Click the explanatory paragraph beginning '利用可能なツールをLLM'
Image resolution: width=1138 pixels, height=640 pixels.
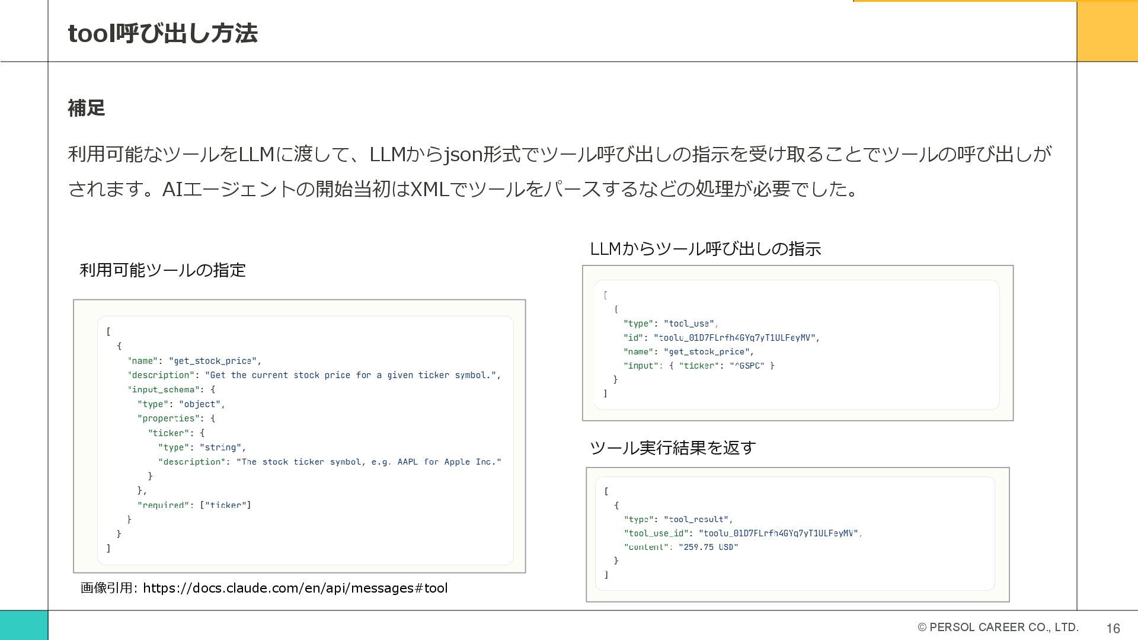pos(560,155)
